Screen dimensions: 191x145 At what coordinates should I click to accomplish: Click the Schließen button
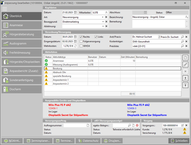coord(179,141)
